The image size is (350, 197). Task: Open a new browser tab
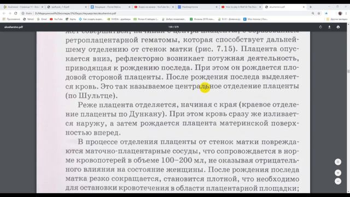pyautogui.click(x=311, y=7)
